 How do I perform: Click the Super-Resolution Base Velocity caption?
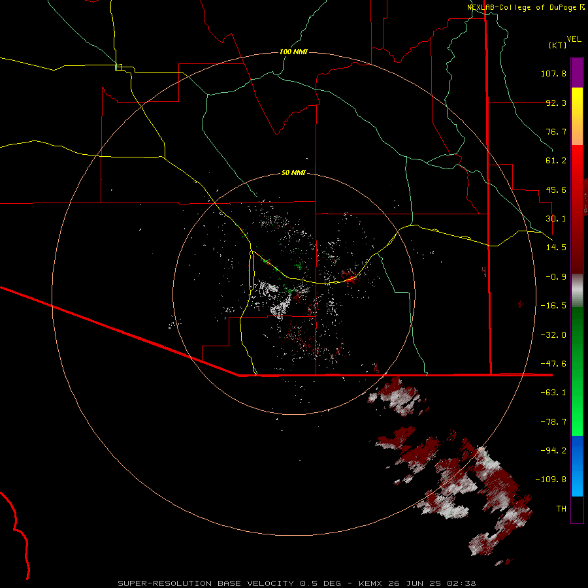point(297,583)
